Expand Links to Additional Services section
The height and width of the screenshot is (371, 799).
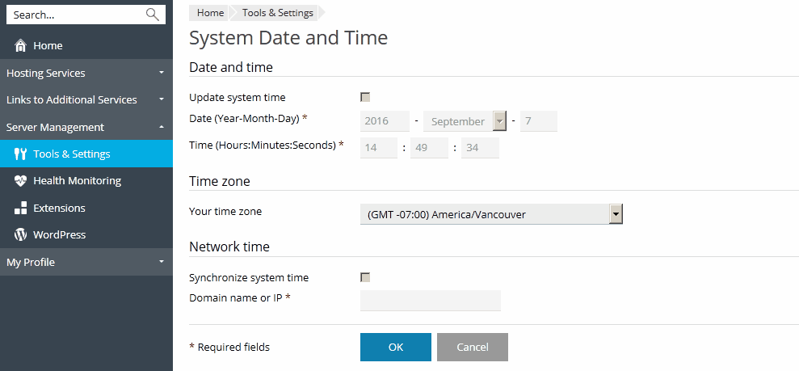click(86, 100)
